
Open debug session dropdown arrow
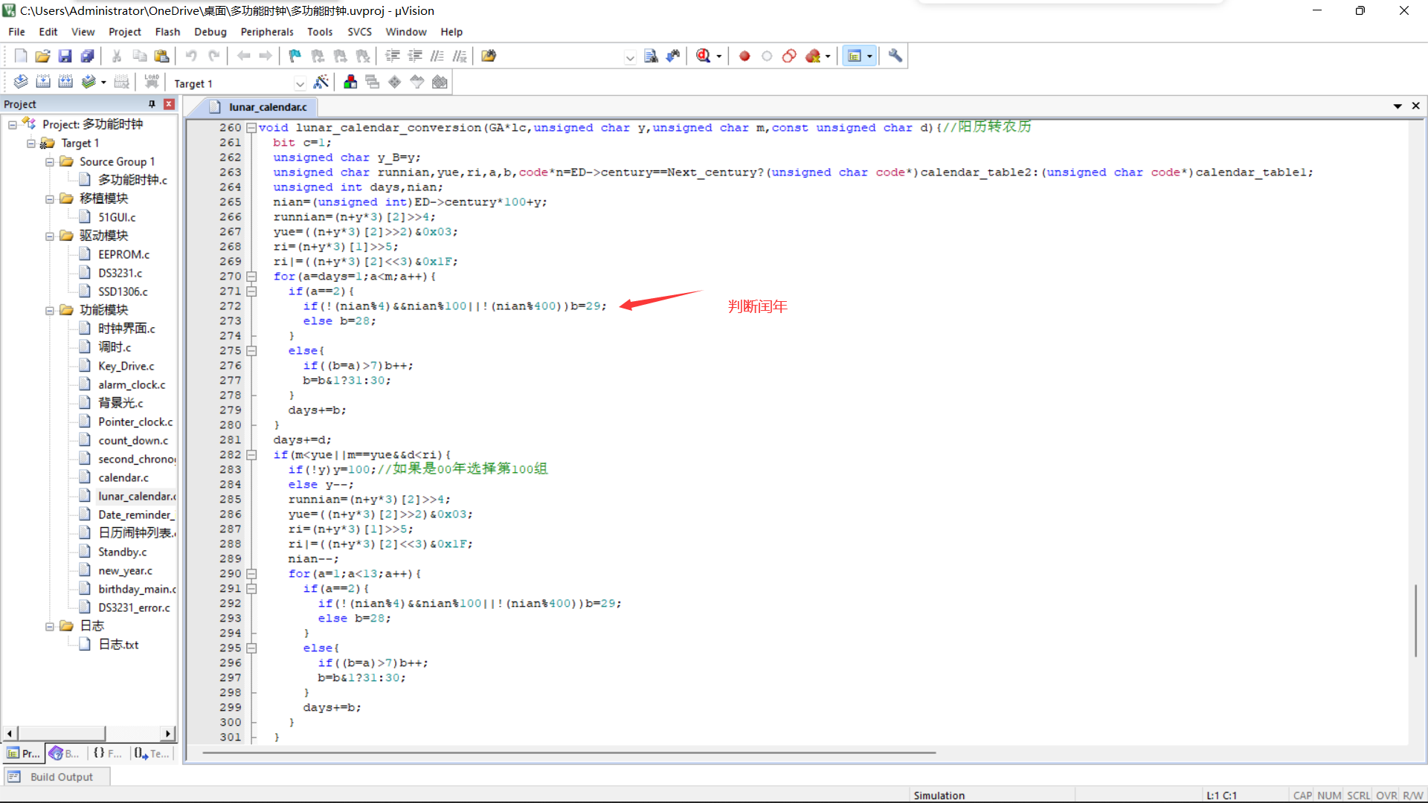pyautogui.click(x=718, y=57)
